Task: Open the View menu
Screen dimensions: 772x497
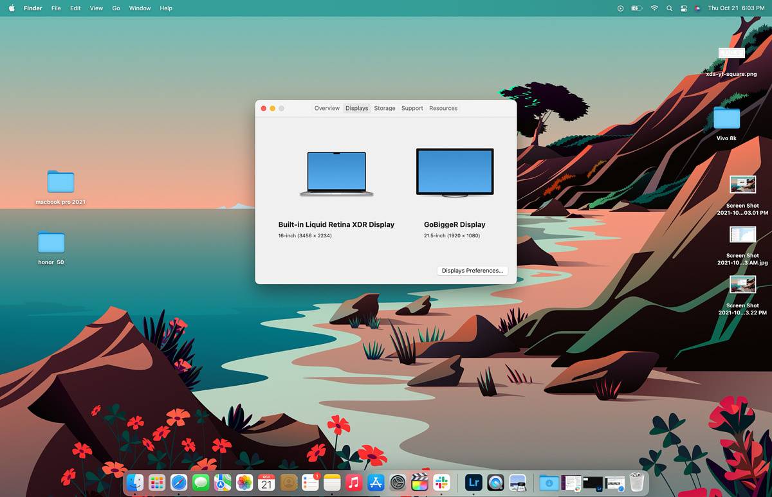Action: pos(96,8)
